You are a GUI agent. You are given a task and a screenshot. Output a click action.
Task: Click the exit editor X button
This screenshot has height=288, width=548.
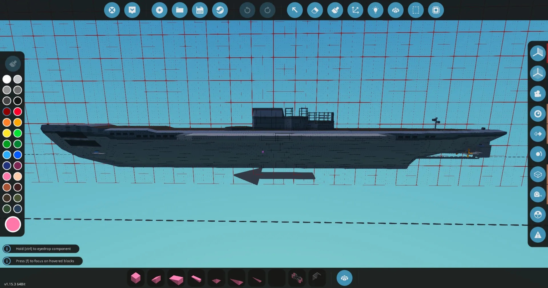(112, 10)
